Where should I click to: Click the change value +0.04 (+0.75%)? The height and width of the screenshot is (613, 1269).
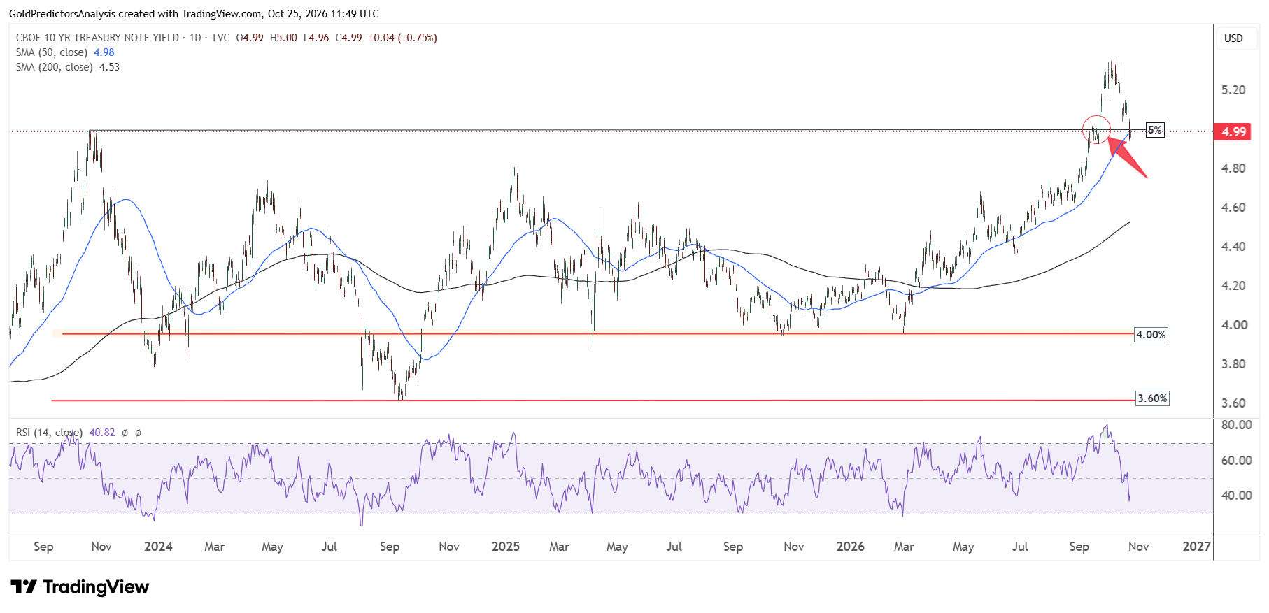tap(402, 38)
